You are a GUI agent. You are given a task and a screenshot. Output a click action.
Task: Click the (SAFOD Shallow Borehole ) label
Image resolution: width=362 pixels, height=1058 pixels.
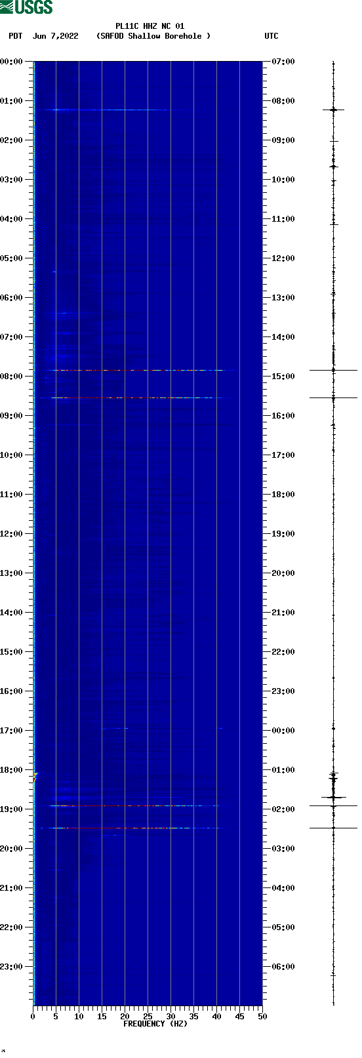(x=153, y=36)
